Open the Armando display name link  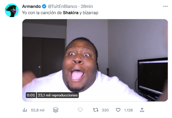(31, 6)
